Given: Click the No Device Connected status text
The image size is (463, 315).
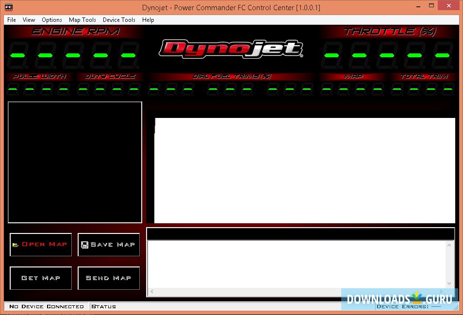Looking at the screenshot, I should click(47, 306).
